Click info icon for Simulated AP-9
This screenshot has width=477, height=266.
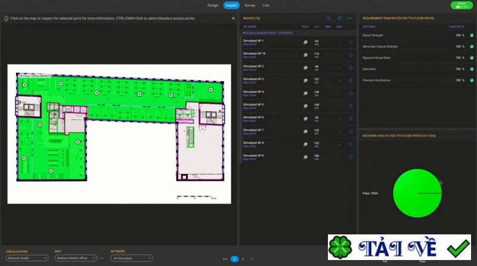click(351, 157)
